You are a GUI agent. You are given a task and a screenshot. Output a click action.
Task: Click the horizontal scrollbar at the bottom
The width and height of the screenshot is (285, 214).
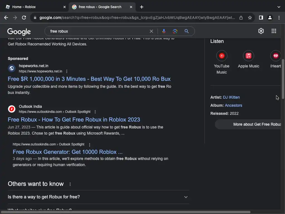pos(126,212)
